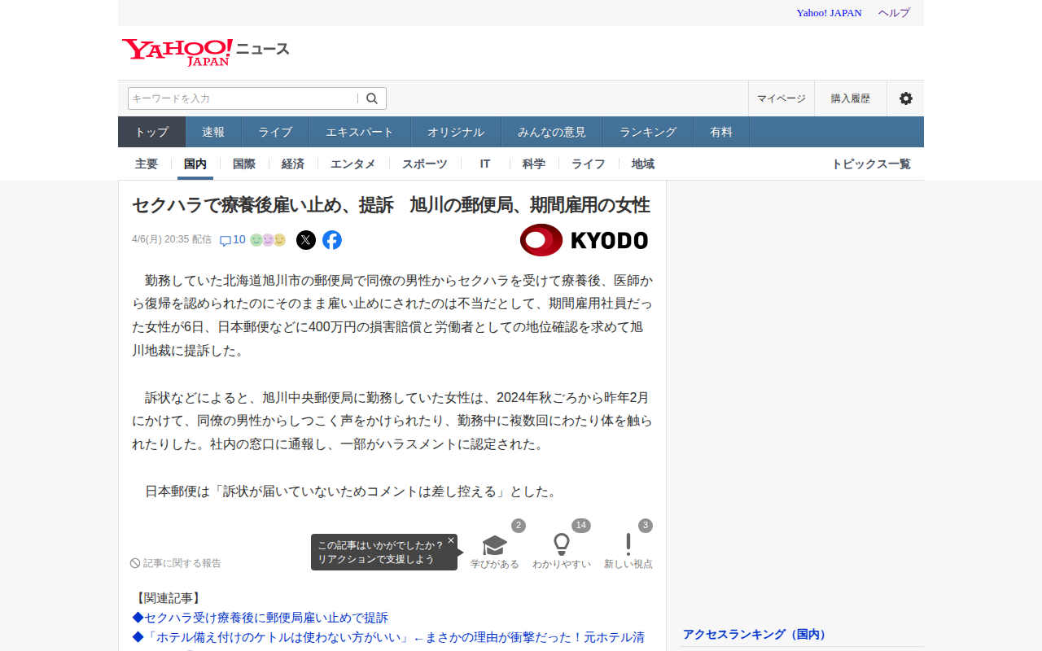Switch to エンタメ category
1042x651 pixels.
click(353, 164)
